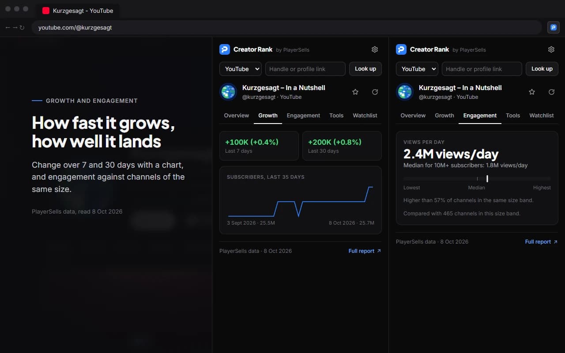This screenshot has width=565, height=353.
Task: Click '3 Sept 2026 · 25.5M' chart label
Action: 251,223
